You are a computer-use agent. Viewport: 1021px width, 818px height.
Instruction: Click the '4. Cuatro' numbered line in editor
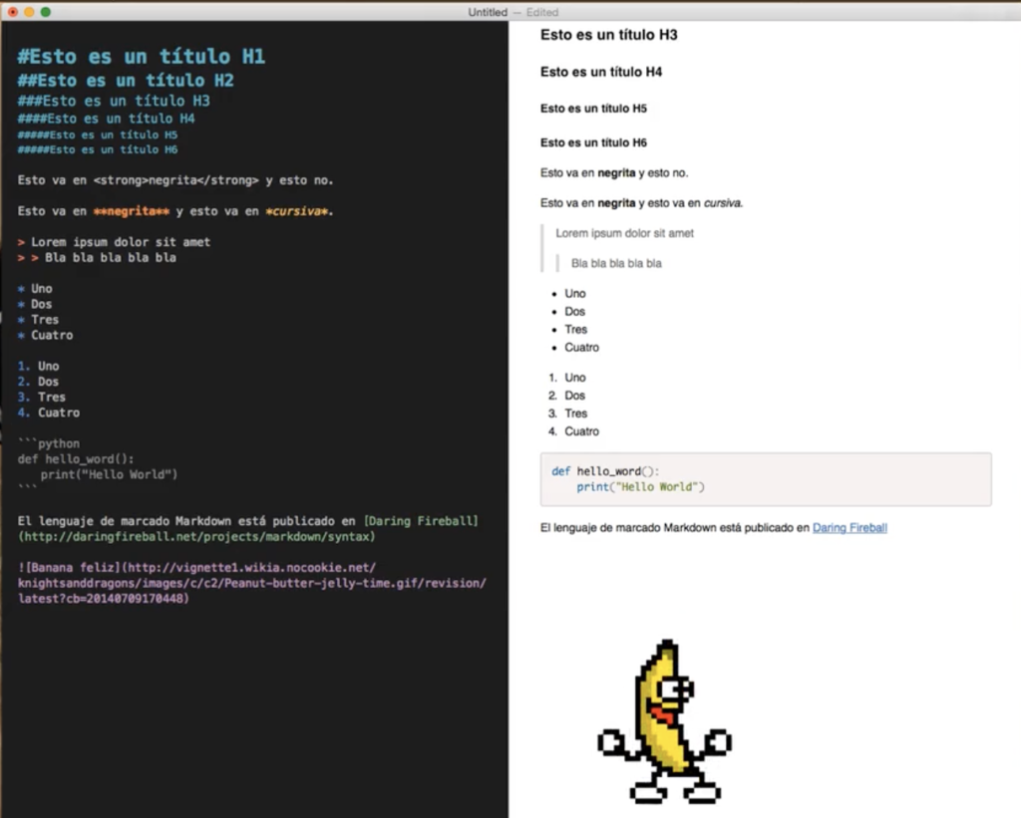coord(49,412)
